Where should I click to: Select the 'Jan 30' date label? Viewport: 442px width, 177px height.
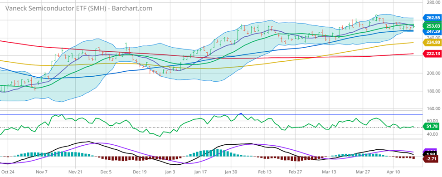pos(231,172)
